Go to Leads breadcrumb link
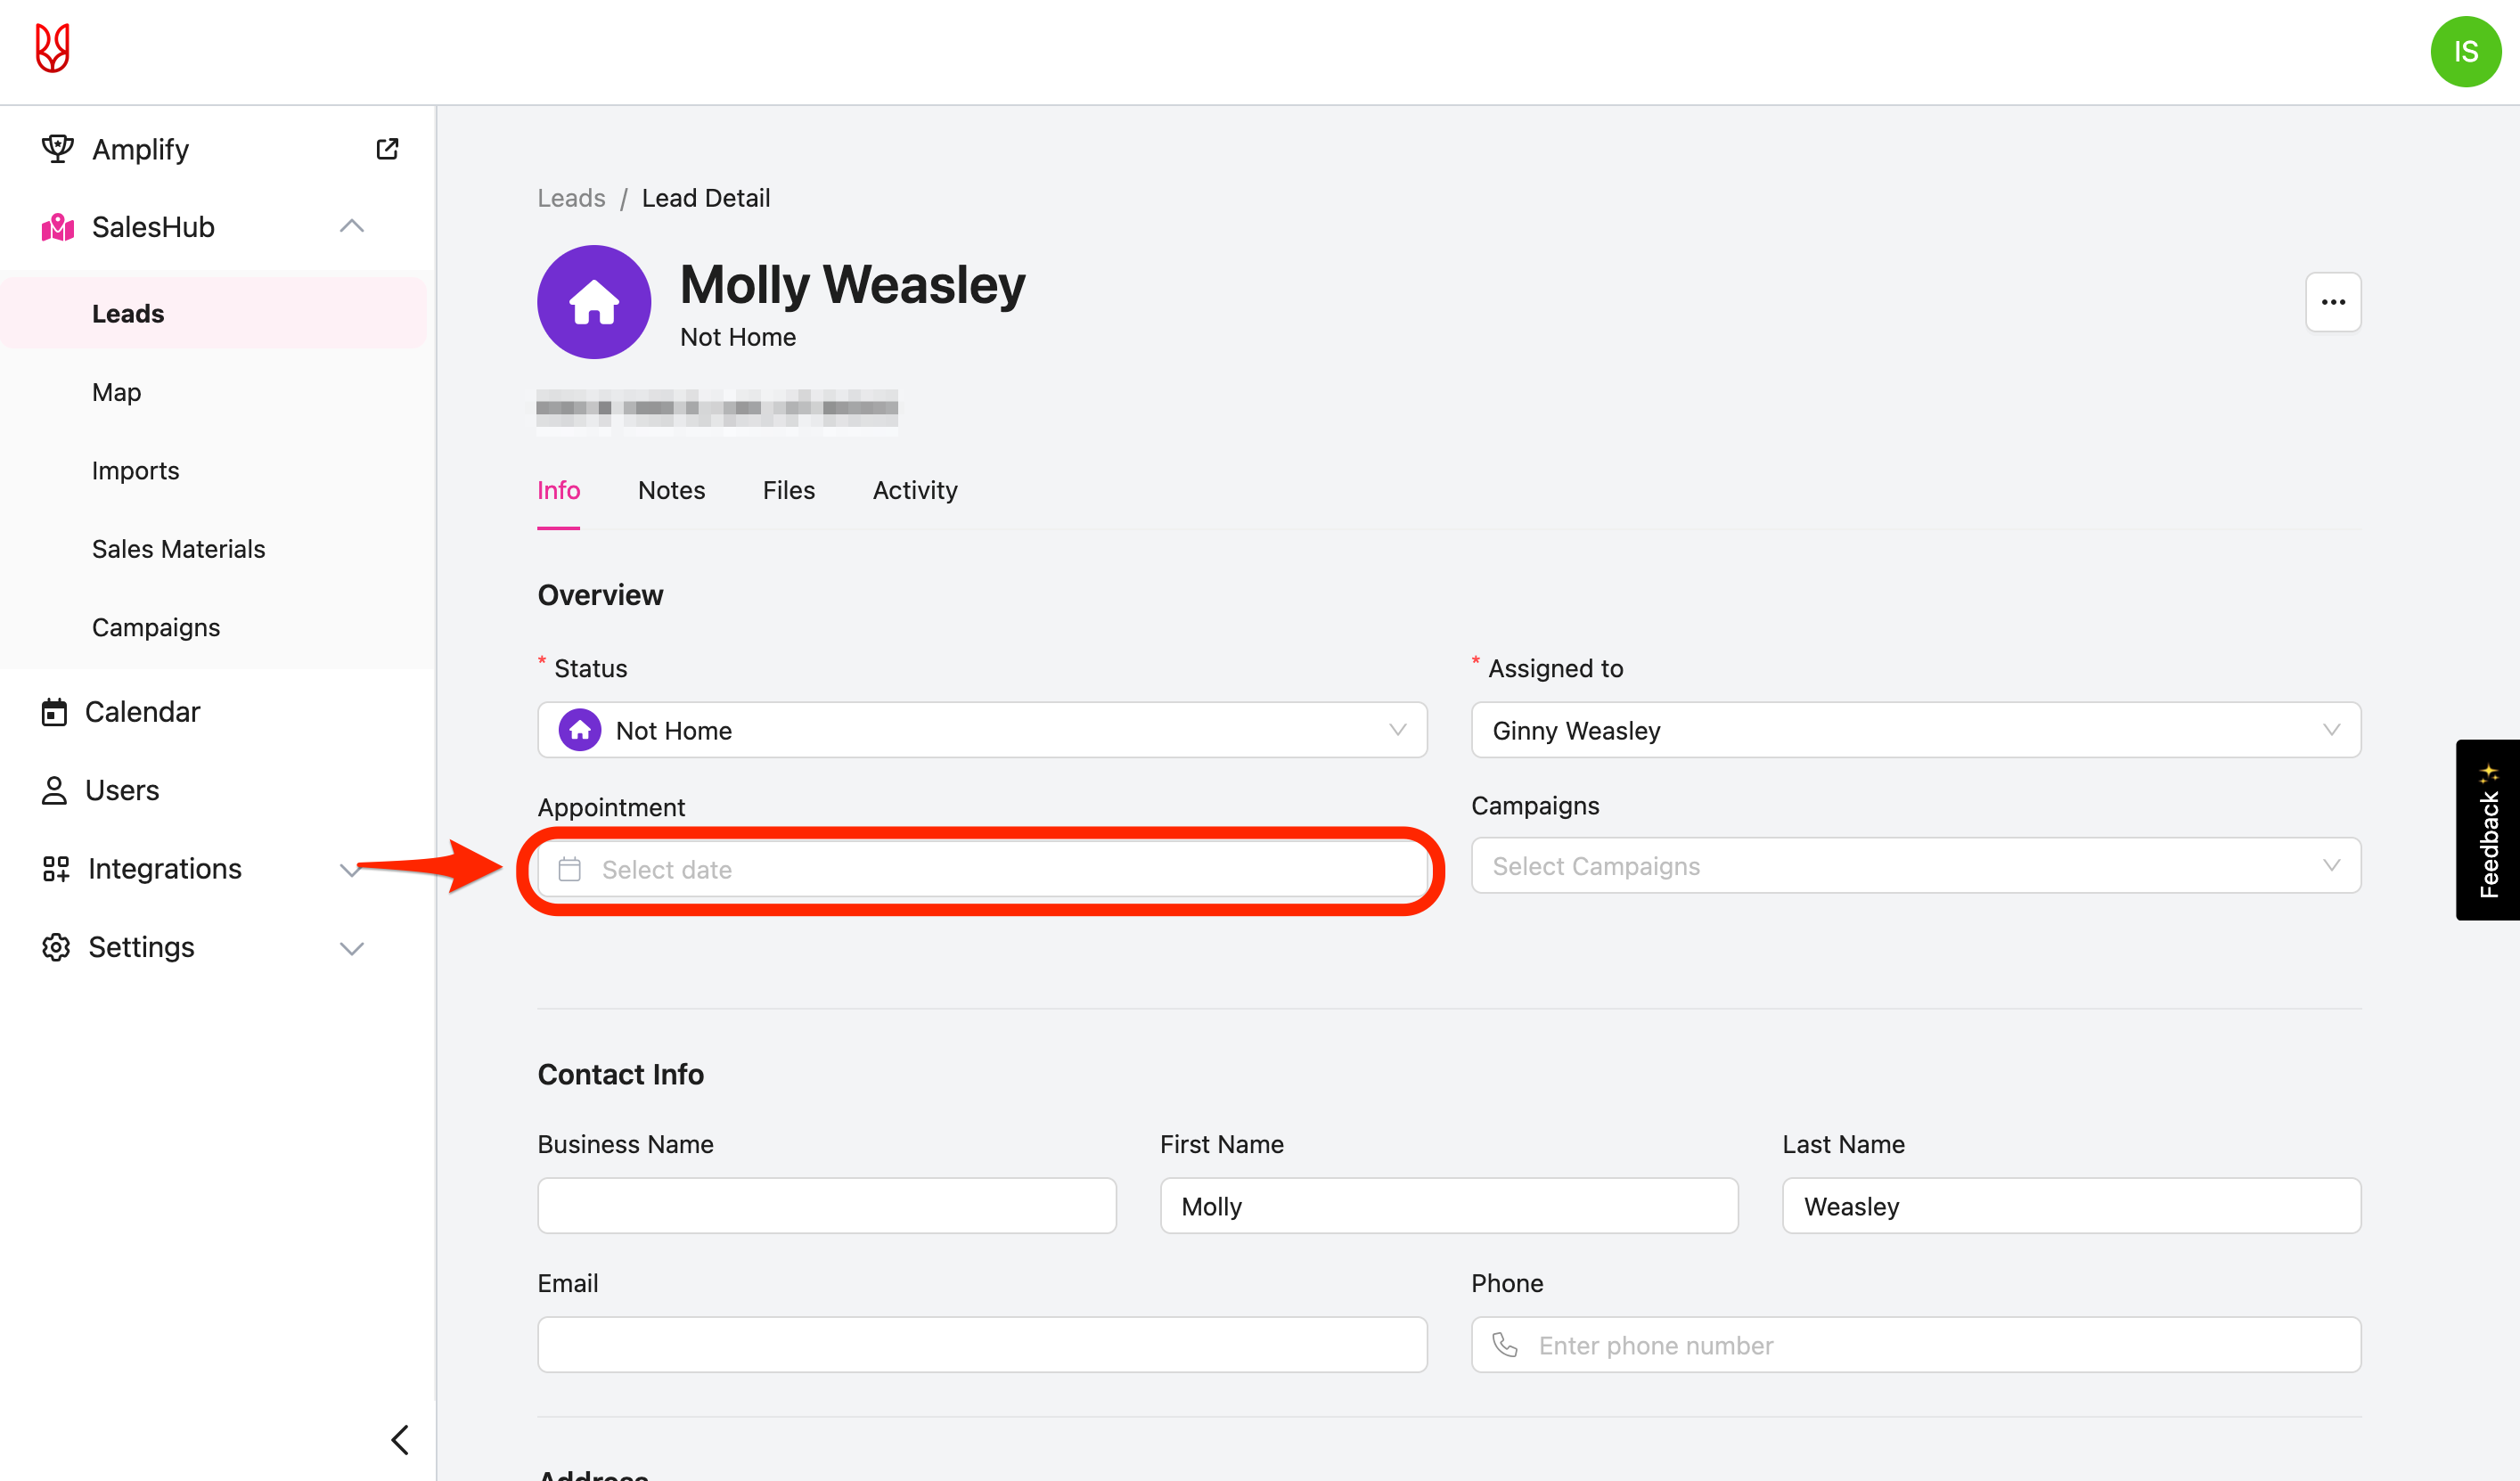The height and width of the screenshot is (1481, 2520). pos(571,198)
